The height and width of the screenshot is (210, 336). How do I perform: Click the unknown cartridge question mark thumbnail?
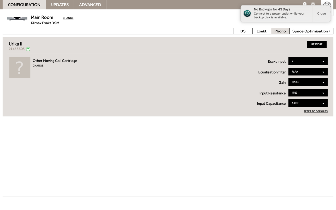(19, 68)
